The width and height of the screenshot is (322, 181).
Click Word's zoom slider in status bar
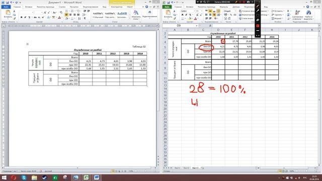point(145,171)
